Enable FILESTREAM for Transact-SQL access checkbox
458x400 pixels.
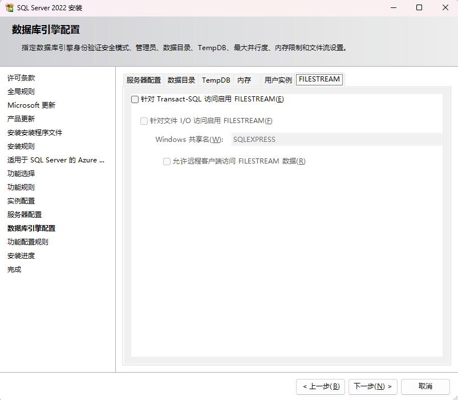point(135,99)
